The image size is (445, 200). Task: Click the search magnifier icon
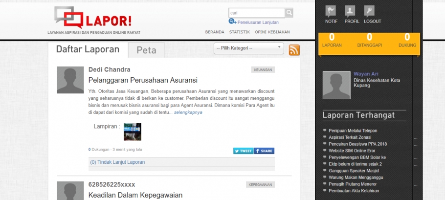289,13
